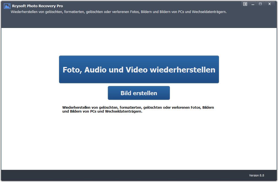Click the Version 8.8 text
Viewport: 278px width, 182px height.
tap(256, 175)
